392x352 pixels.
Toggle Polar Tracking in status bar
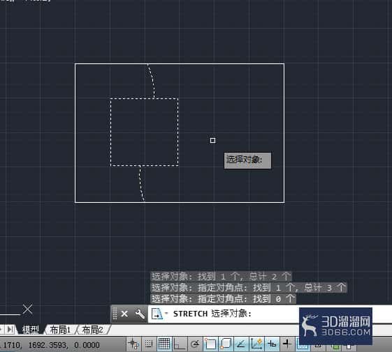point(194,344)
